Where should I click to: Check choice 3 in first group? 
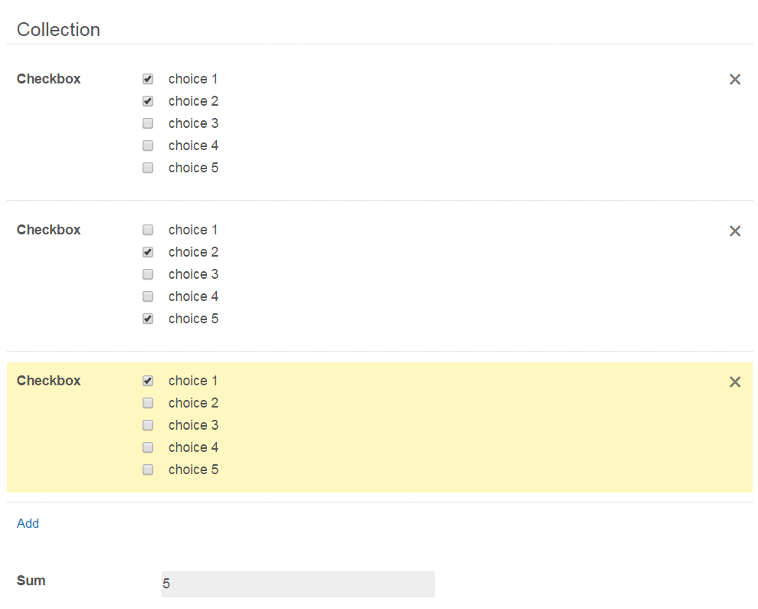pyautogui.click(x=148, y=123)
